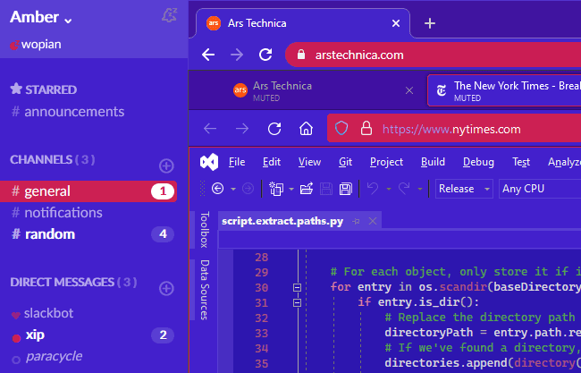This screenshot has width=581, height=373.
Task: Click the Visual Studio logo icon
Action: [x=209, y=162]
